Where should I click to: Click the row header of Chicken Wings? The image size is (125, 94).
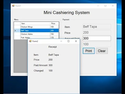(x=17, y=27)
